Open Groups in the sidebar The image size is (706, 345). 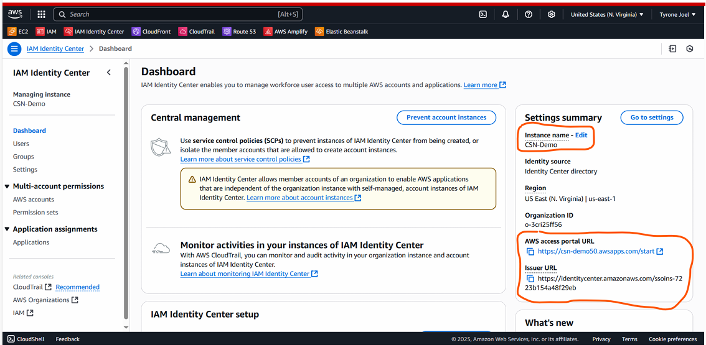pos(24,157)
